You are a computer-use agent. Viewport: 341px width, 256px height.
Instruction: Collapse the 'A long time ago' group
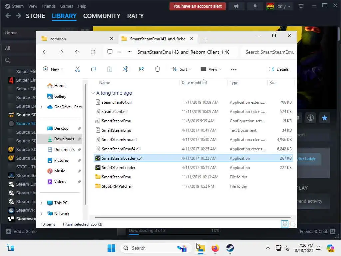click(93, 93)
